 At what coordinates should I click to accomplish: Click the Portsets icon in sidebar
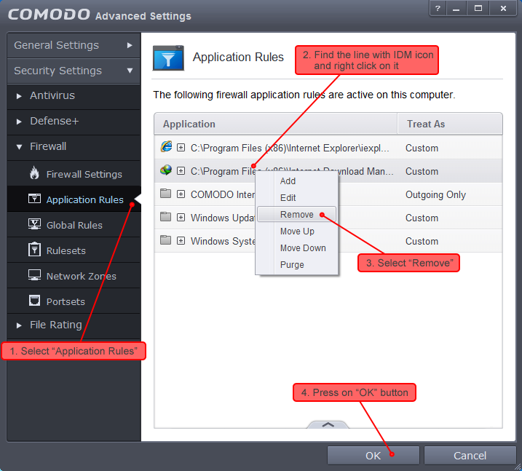[34, 301]
